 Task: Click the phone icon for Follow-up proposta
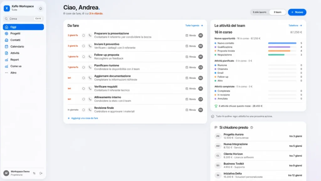[x=90, y=57]
